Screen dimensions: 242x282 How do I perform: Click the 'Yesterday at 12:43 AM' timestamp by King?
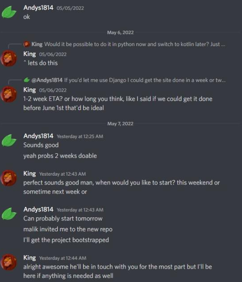[x=63, y=174]
